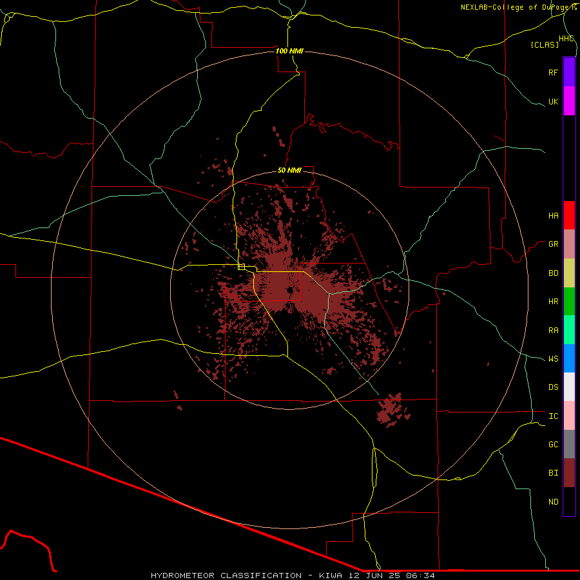The width and height of the screenshot is (580, 580).
Task: Click the 'WS' legend label
Action: pyautogui.click(x=553, y=359)
